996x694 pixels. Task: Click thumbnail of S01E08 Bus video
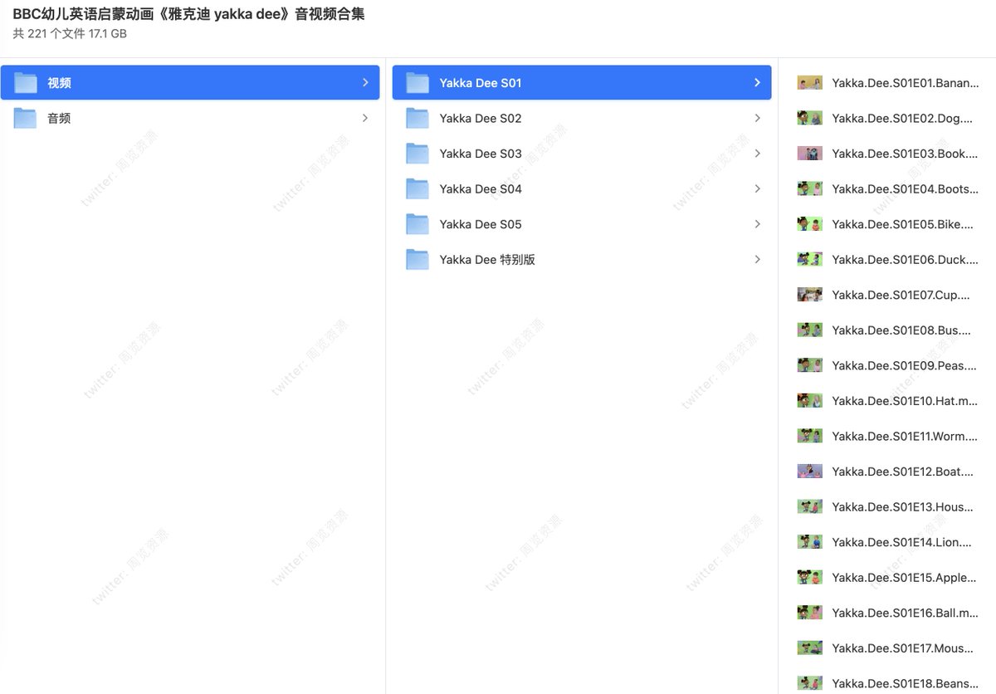click(x=810, y=330)
